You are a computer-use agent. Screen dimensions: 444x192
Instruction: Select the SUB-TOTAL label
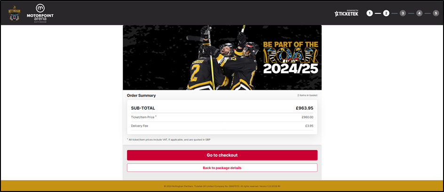click(143, 108)
